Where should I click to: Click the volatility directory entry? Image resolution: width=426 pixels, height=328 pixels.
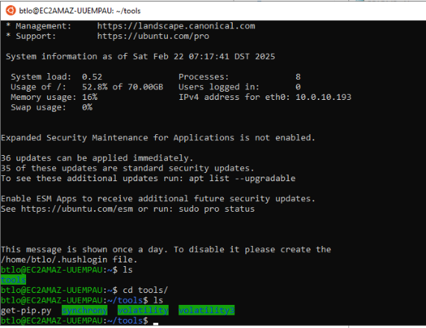click(x=143, y=310)
